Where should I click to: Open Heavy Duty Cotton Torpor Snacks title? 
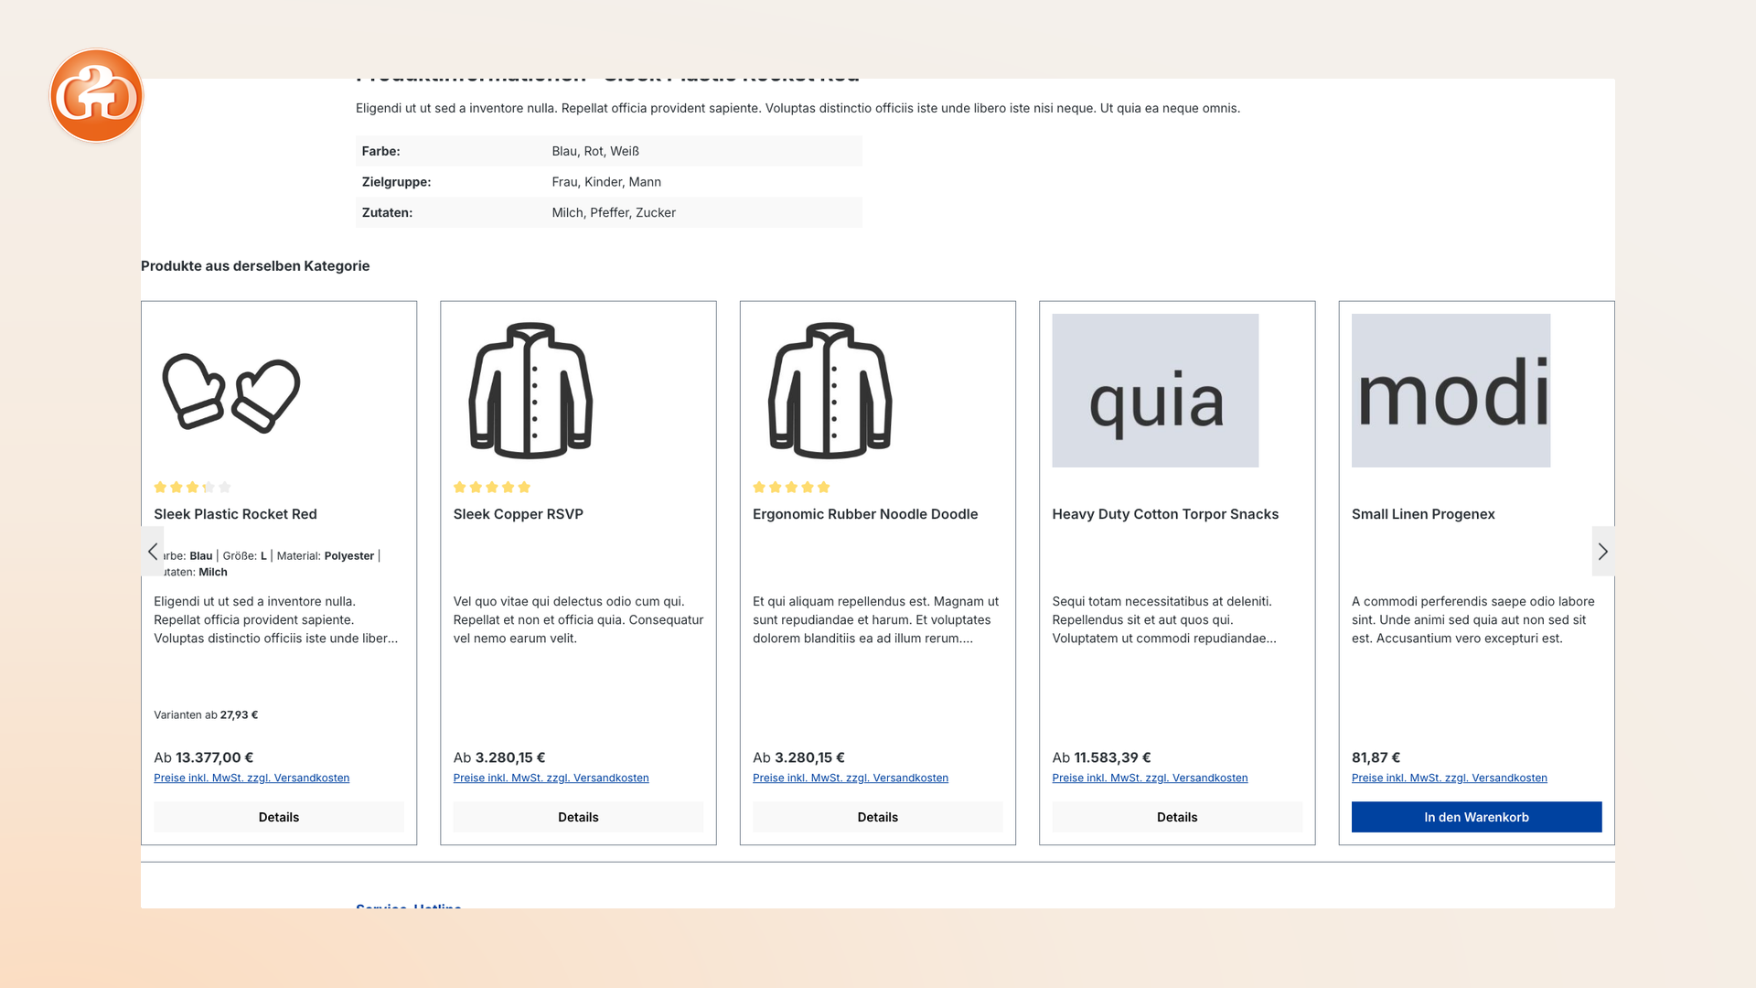click(1165, 514)
